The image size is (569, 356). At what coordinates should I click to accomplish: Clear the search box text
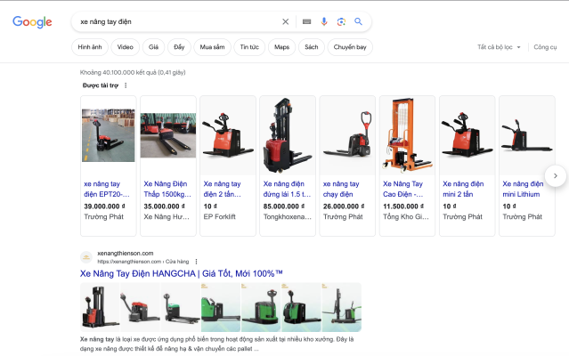click(x=286, y=22)
